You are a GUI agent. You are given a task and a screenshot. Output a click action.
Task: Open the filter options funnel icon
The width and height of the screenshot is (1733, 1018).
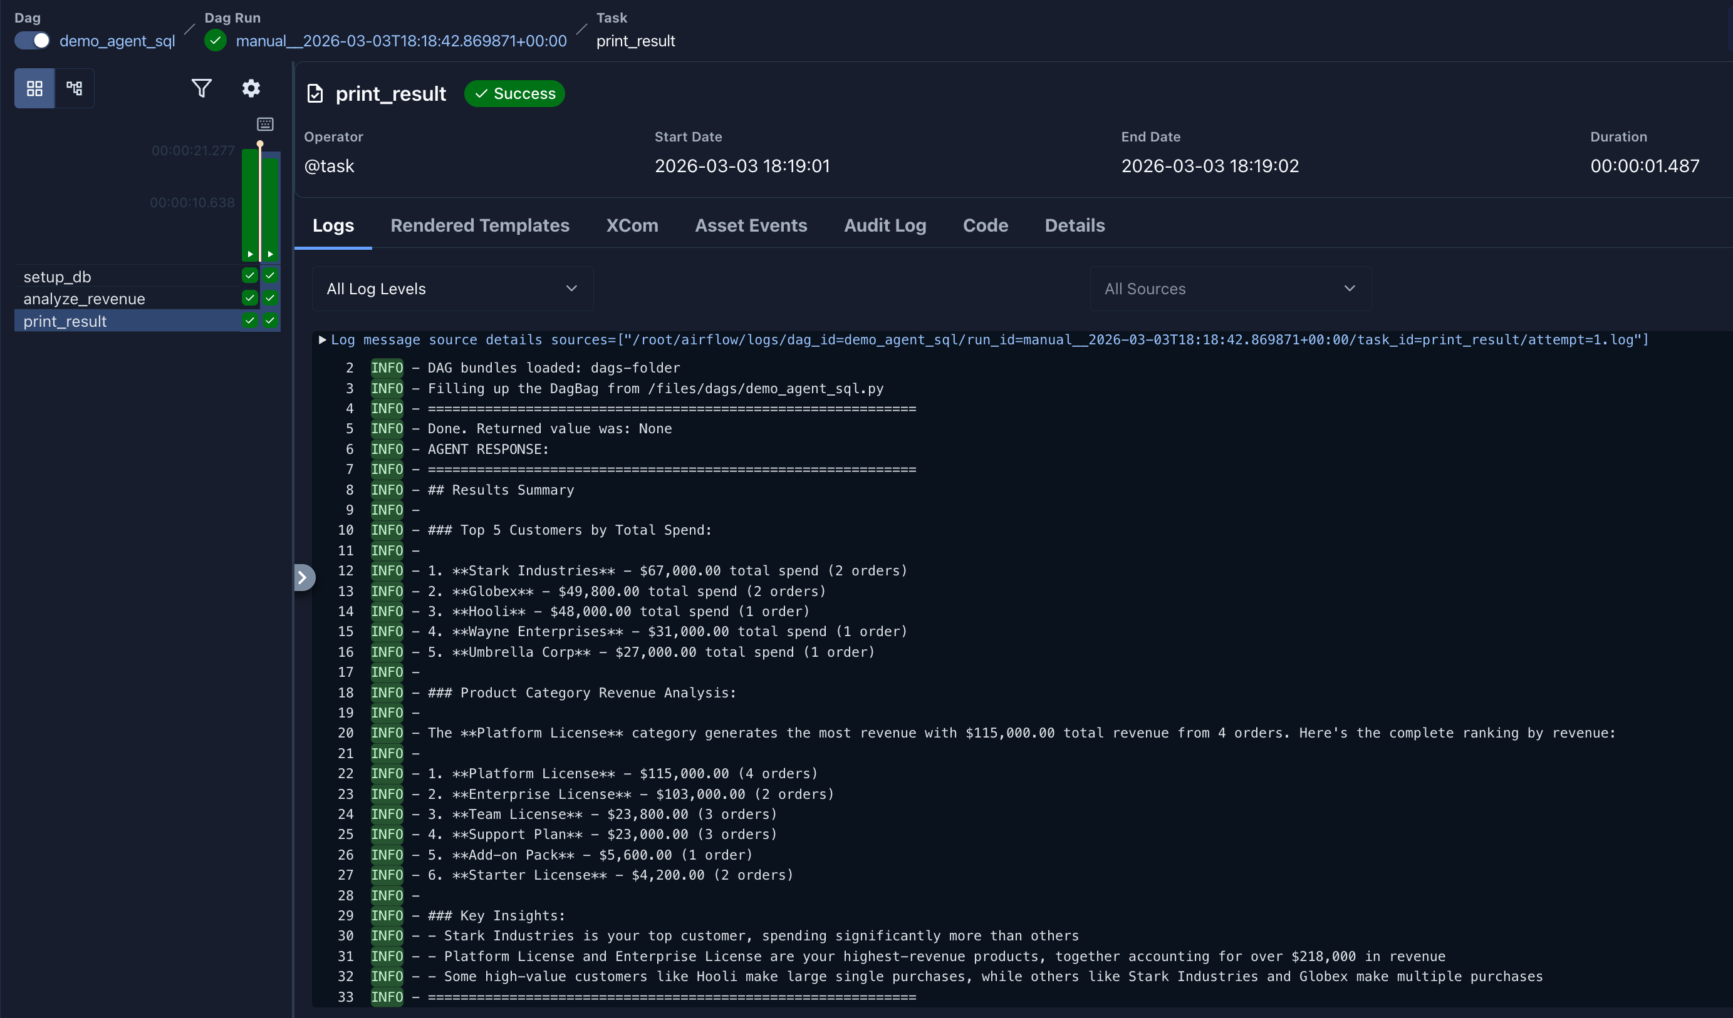pos(202,88)
